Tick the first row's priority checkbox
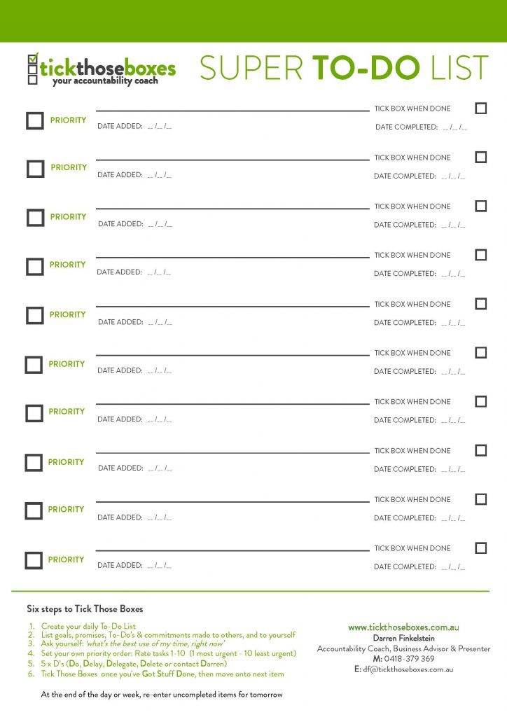Viewport: 507px width, 717px height. (35, 121)
